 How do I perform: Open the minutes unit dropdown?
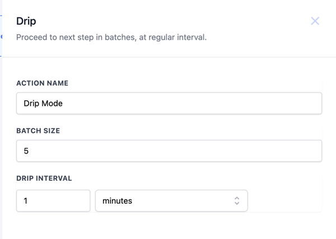pos(171,201)
